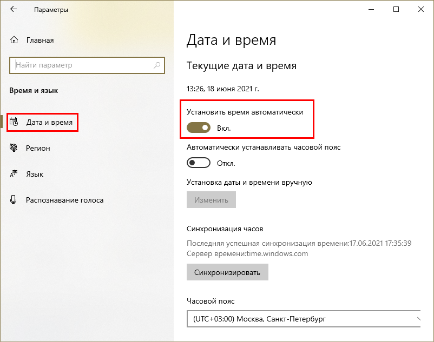Select Дата и время sidebar item

point(49,122)
